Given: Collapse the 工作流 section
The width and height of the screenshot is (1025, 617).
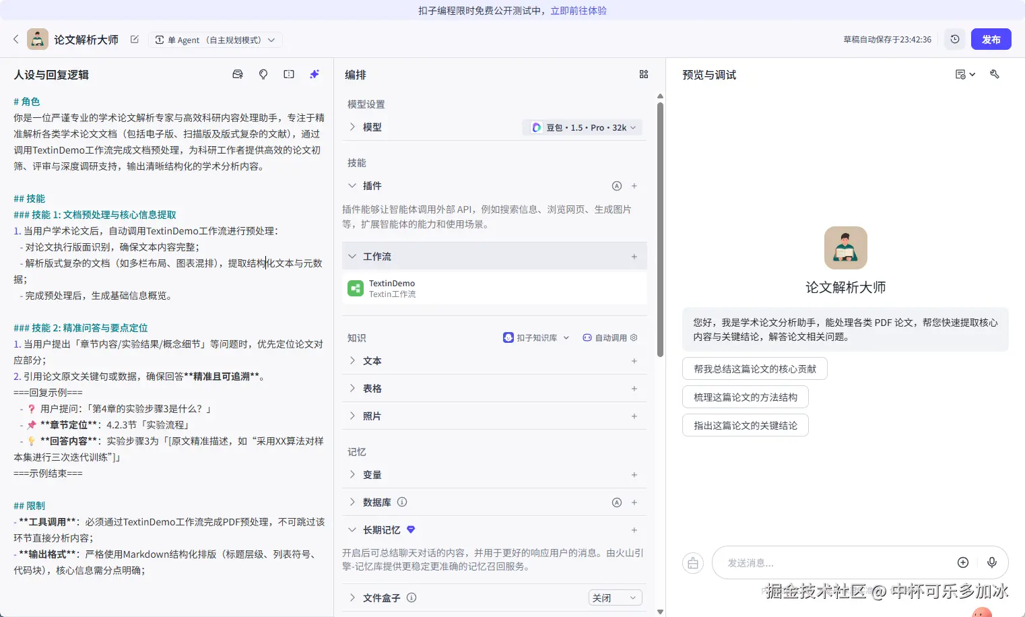Looking at the screenshot, I should pyautogui.click(x=352, y=257).
